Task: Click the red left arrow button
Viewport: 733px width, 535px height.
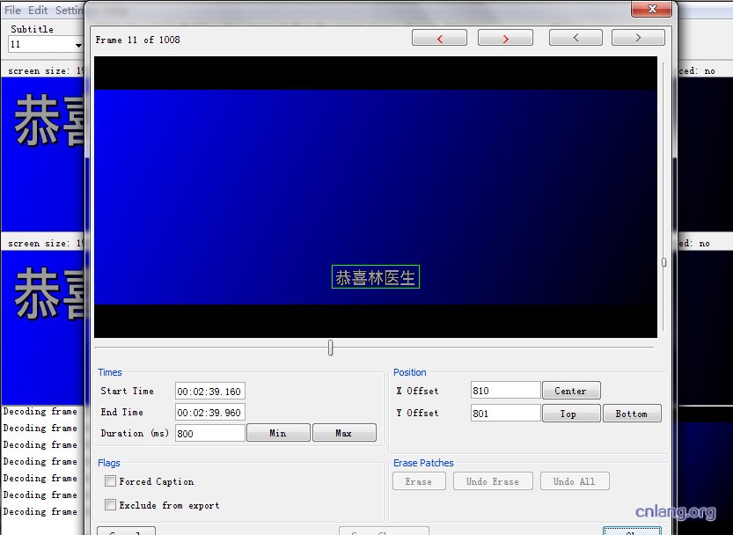Action: point(439,38)
